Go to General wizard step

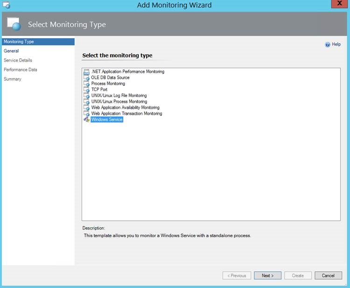click(x=11, y=51)
